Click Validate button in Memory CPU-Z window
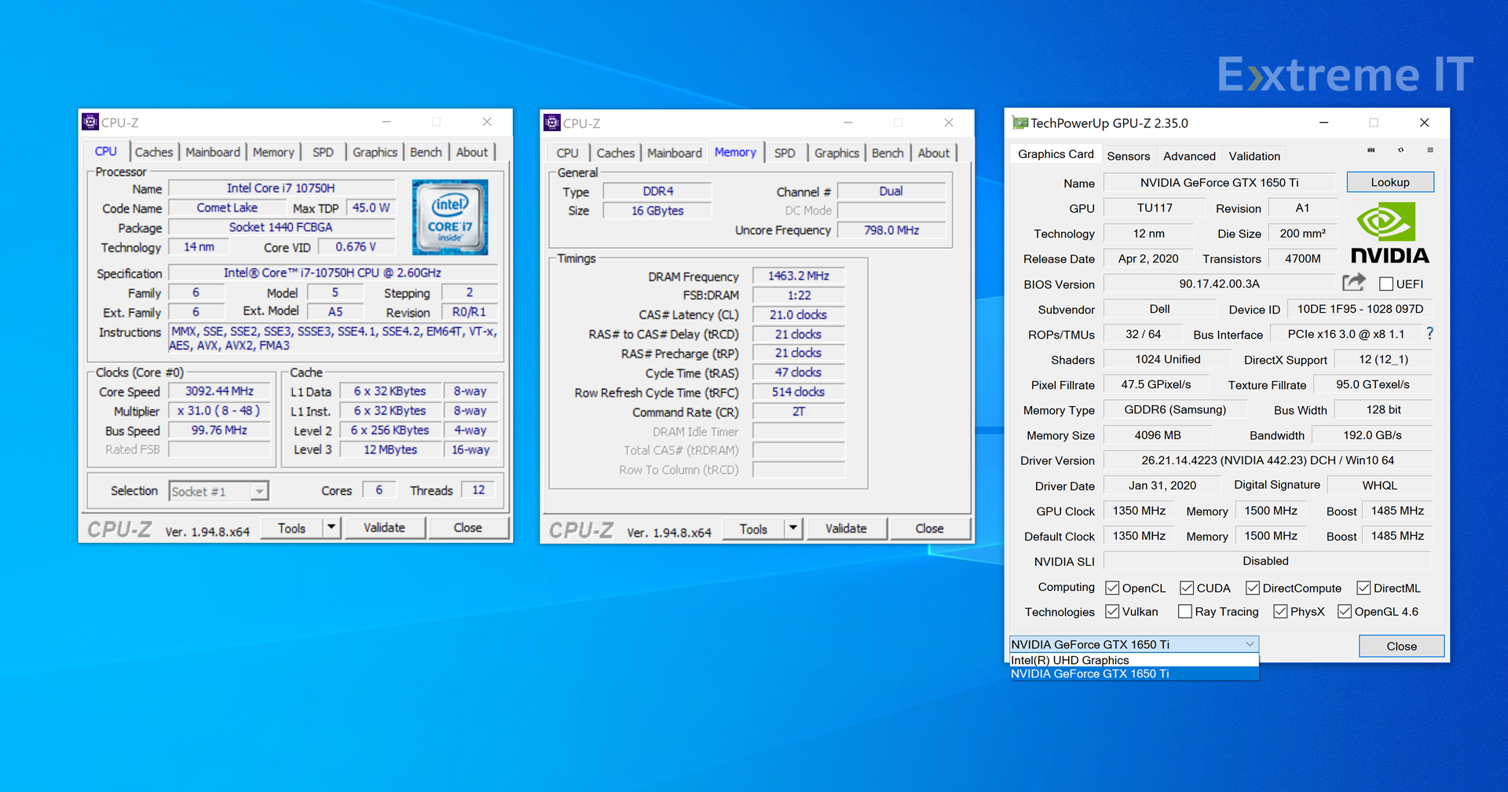The width and height of the screenshot is (1508, 792). (x=846, y=528)
